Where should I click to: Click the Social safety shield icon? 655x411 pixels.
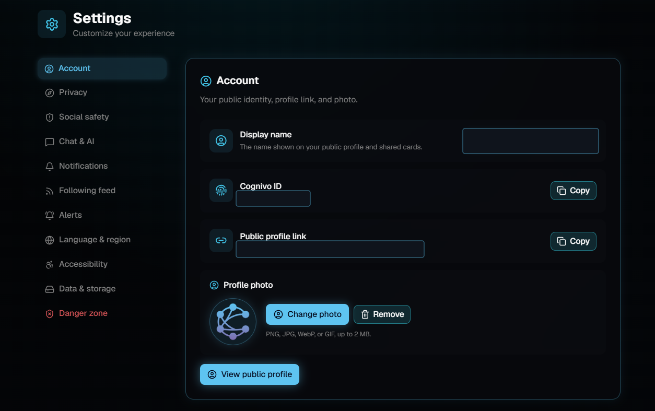click(x=50, y=118)
